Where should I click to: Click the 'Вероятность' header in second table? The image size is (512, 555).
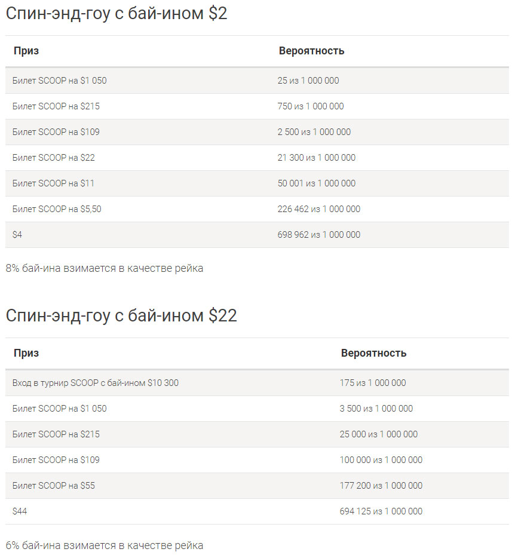pos(373,353)
